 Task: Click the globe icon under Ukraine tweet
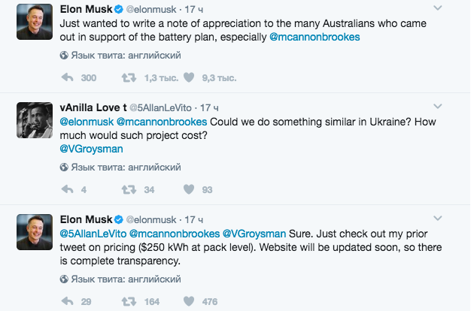coord(63,168)
